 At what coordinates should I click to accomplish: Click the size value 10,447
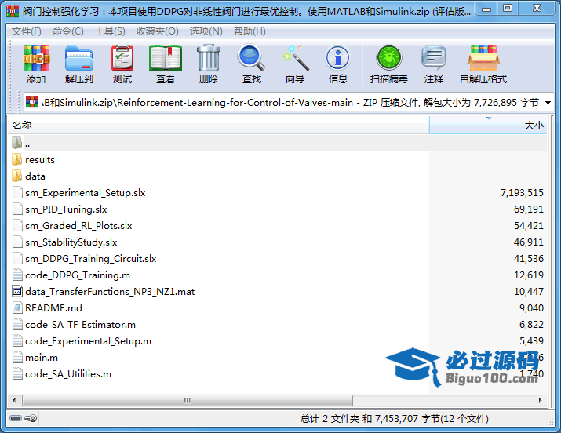529,291
